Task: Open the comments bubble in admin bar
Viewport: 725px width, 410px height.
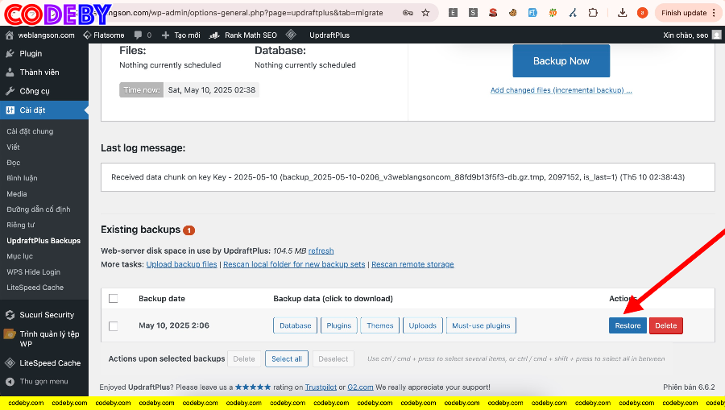Action: [143, 35]
